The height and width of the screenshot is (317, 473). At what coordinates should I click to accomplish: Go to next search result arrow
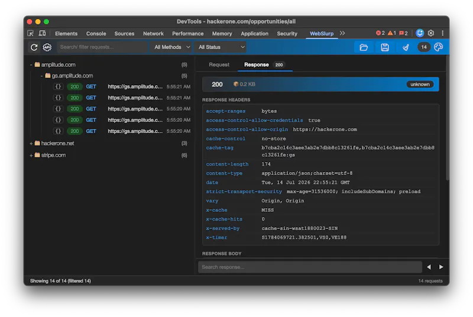(441, 267)
